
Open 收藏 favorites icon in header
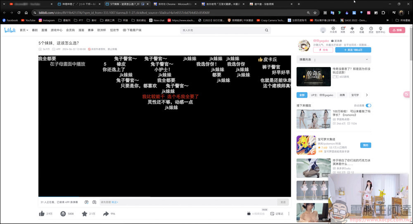(x=362, y=30)
